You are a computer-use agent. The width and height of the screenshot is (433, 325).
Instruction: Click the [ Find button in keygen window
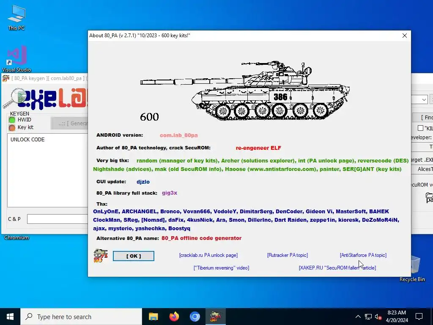[x=423, y=118]
